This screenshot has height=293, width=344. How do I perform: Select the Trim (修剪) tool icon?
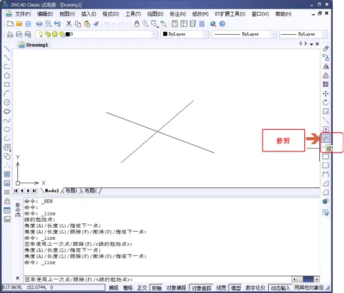pos(326,138)
